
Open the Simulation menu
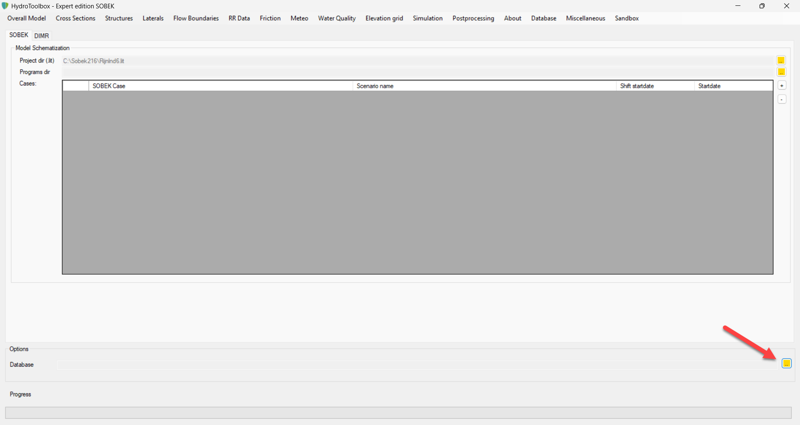coord(427,18)
